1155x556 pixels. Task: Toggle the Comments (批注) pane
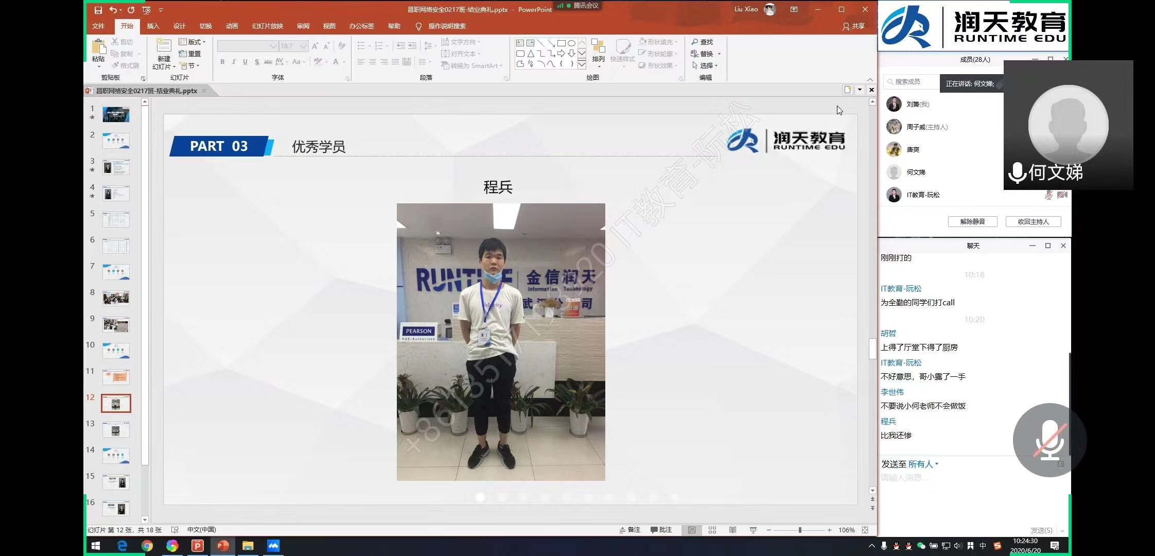coord(661,530)
